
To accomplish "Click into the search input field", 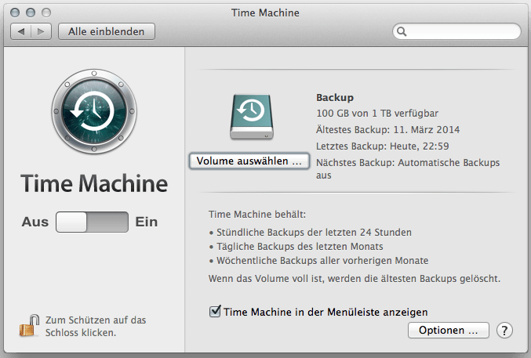I will (x=456, y=31).
